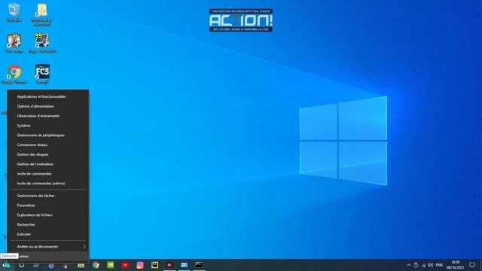Select Connexions réseau
Image resolution: width=482 pixels, height=271 pixels.
(48, 145)
